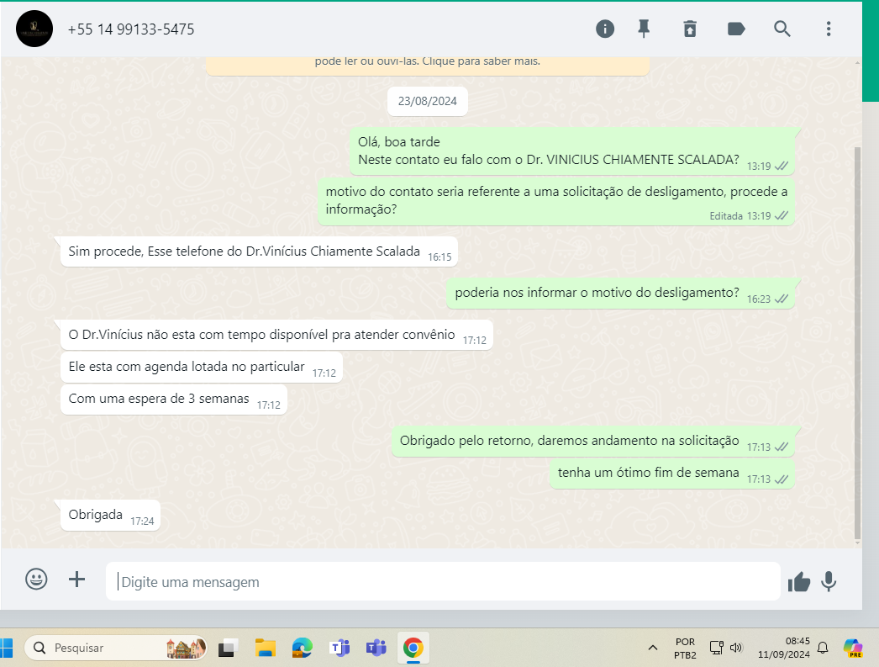The width and height of the screenshot is (879, 667).
Task: Click the Pesquisar taskbar search box
Action: (115, 648)
